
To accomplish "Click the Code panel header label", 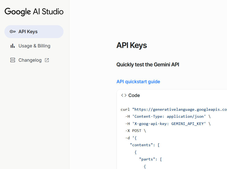I will click(x=134, y=95).
